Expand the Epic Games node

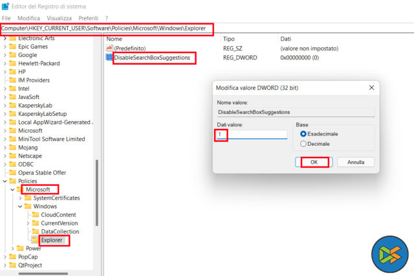(x=5, y=47)
